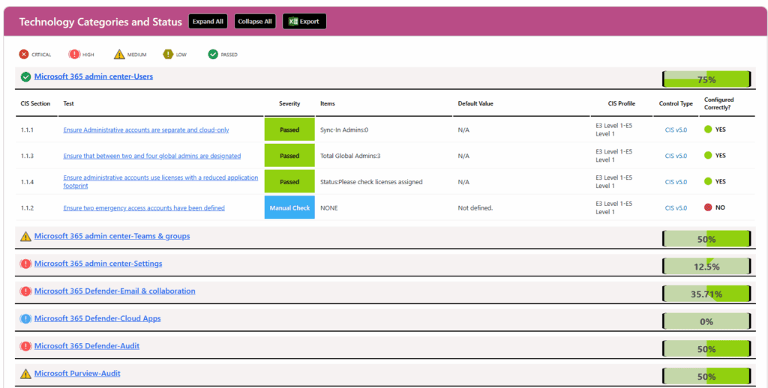
Task: Click the 'Sync-In Admins:0' cell
Action: (344, 130)
